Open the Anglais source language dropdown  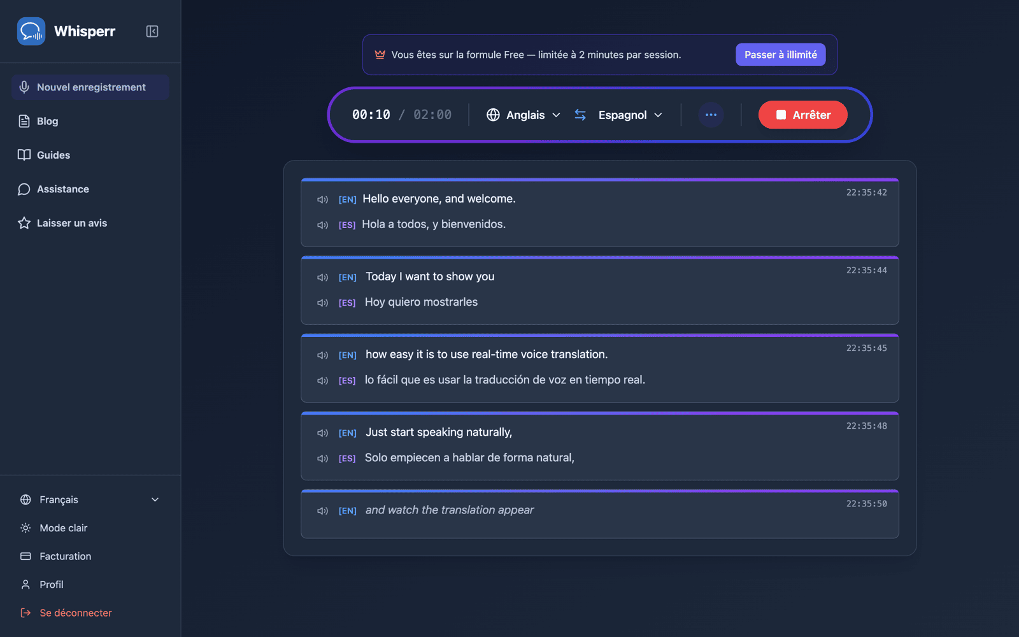tap(524, 115)
